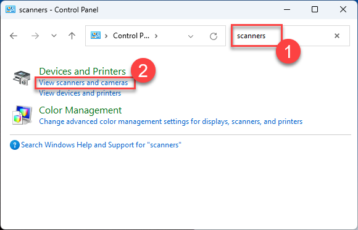Image resolution: width=358 pixels, height=230 pixels.
Task: Open the recent locations chevron
Action: [54, 36]
